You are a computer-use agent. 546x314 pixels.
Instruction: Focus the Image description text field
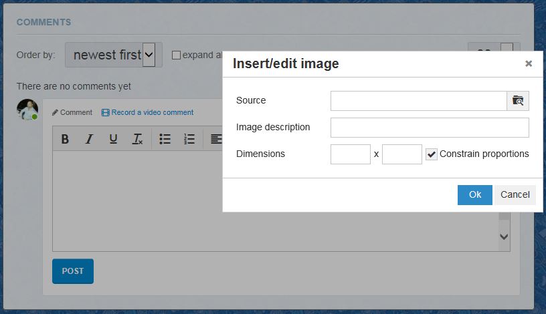(430, 128)
